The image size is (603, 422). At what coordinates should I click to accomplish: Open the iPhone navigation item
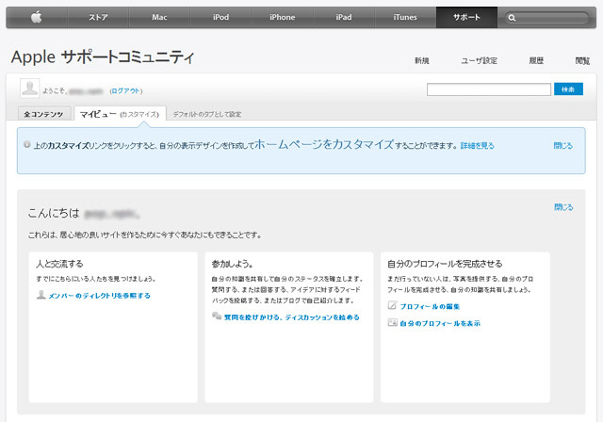click(x=283, y=17)
